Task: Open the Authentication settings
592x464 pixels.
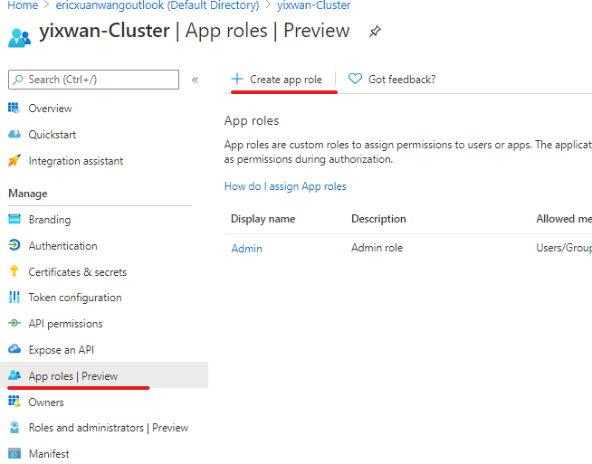Action: (63, 246)
